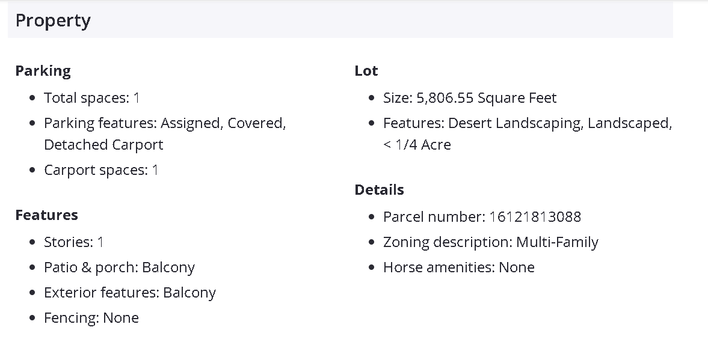
Task: Click the Horse amenities None entry
Action: [x=458, y=267]
